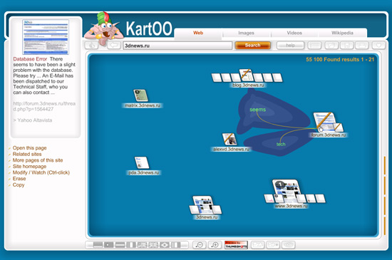Click 'Modify / Watch (Ctrl-click)' link

(41, 172)
